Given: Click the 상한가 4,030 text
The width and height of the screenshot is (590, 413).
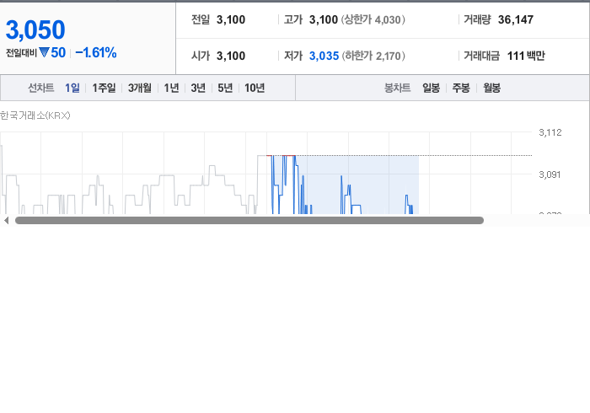Looking at the screenshot, I should tap(373, 19).
